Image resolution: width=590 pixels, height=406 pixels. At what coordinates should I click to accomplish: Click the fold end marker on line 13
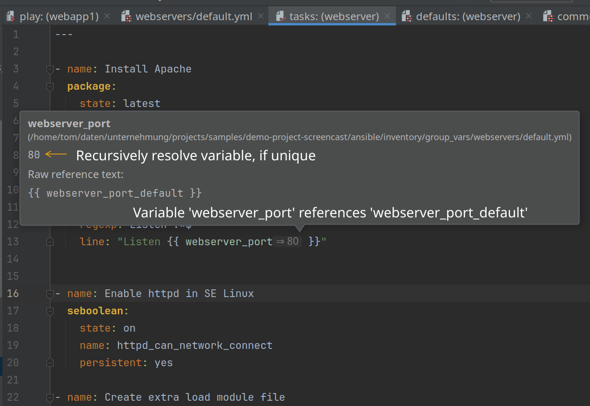point(50,242)
